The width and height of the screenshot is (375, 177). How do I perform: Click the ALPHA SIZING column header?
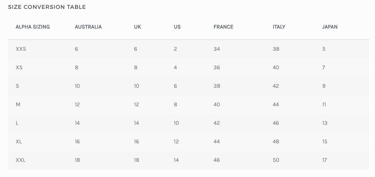pos(33,27)
